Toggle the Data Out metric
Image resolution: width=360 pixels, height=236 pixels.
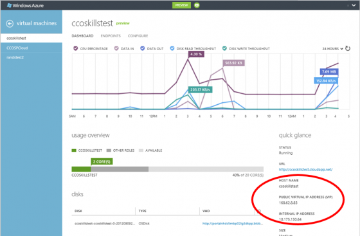tap(143, 48)
